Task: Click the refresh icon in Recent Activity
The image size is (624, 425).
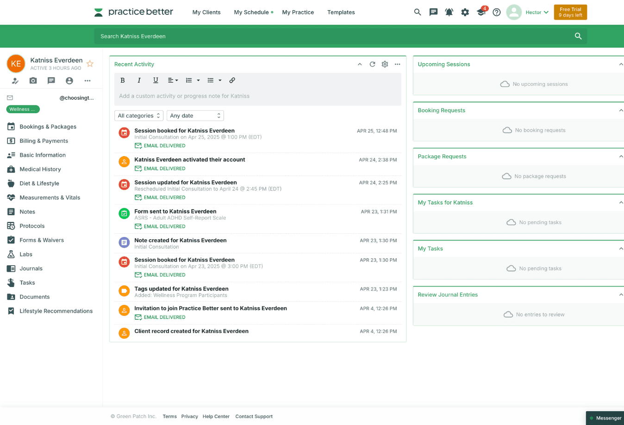Action: pyautogui.click(x=372, y=64)
